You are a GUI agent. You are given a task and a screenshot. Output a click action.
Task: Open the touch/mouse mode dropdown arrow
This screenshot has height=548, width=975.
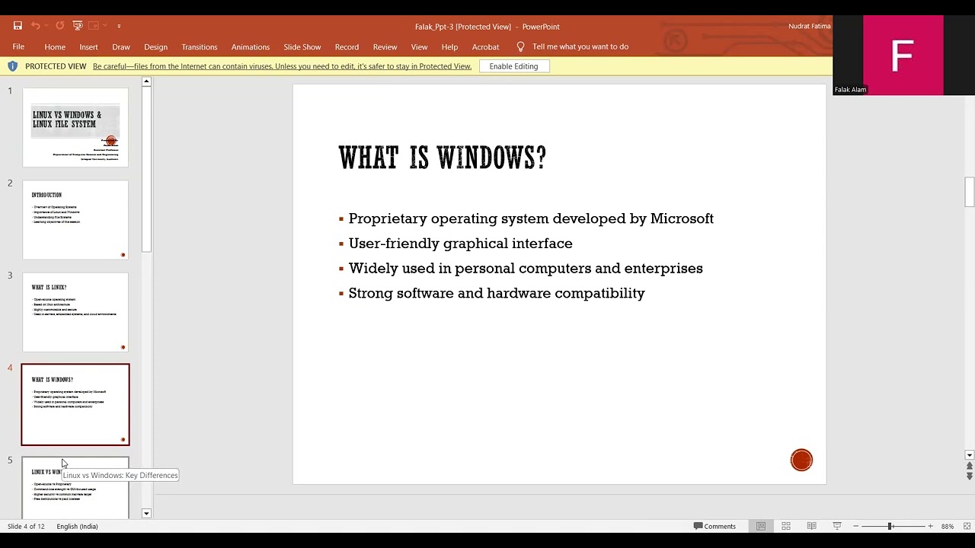click(105, 26)
